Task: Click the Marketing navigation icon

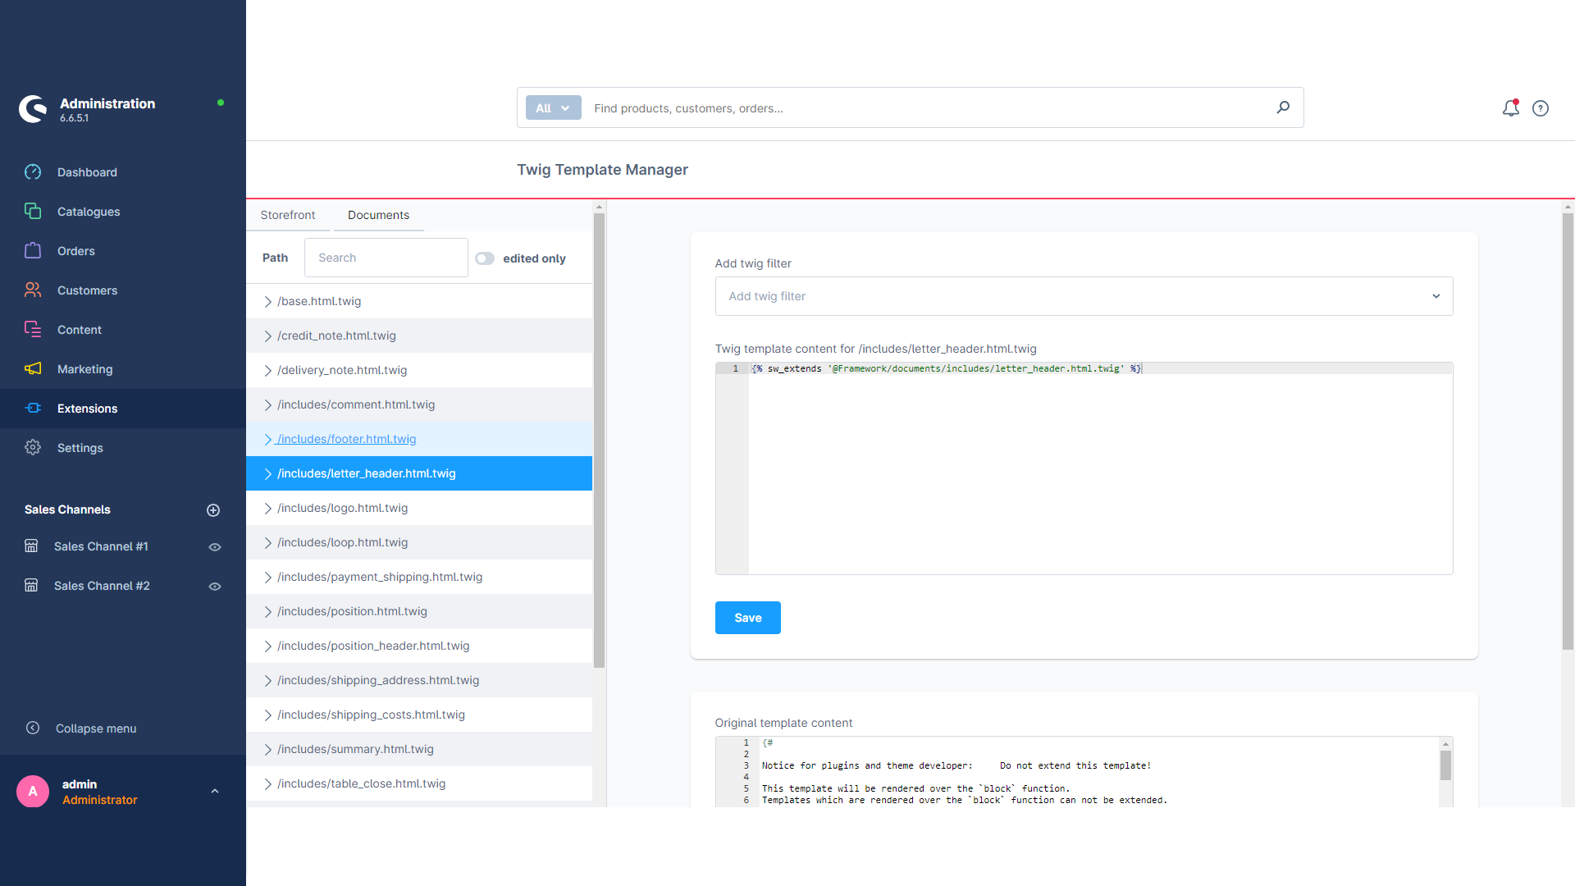Action: (31, 369)
